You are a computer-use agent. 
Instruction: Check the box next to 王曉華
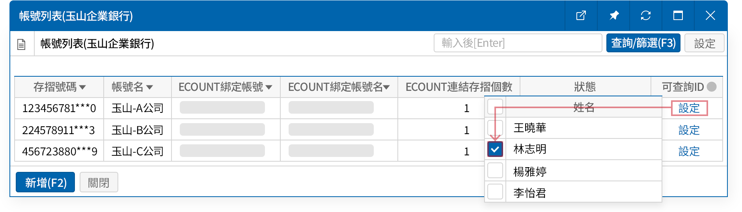click(495, 128)
